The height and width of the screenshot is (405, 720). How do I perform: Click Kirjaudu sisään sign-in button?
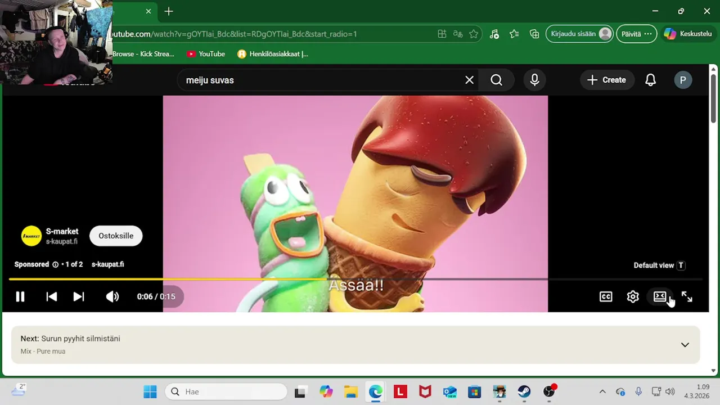(x=579, y=34)
